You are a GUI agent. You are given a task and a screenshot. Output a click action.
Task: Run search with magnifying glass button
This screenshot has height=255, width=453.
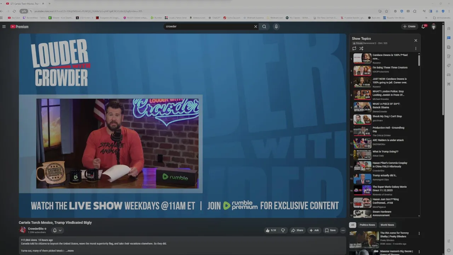click(x=264, y=27)
